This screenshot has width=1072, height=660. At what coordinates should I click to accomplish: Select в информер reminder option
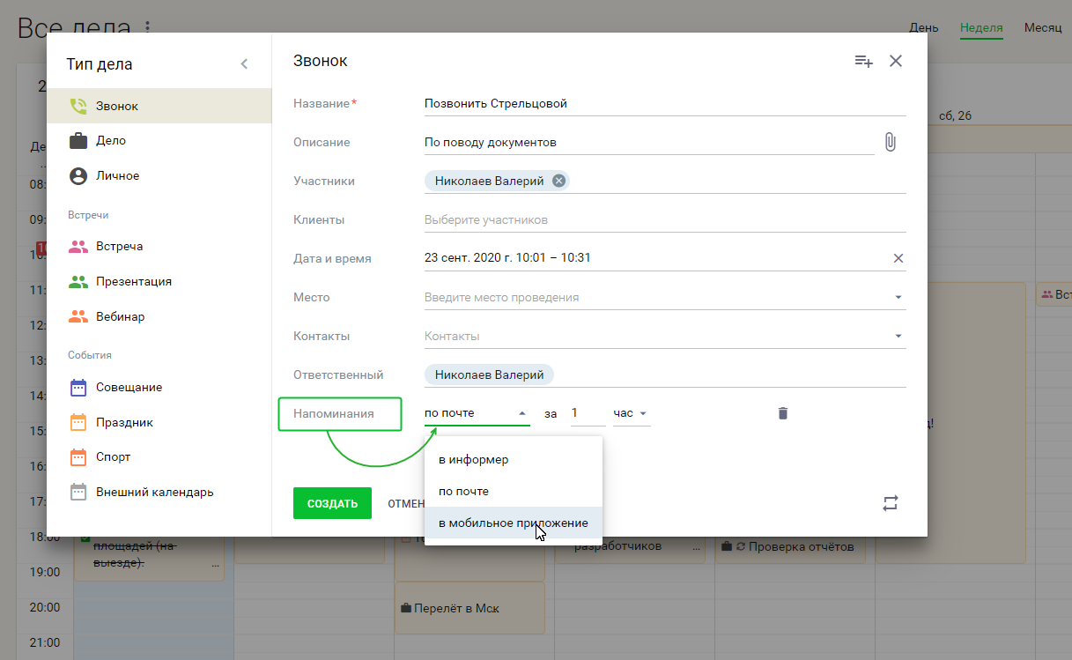[x=514, y=460]
